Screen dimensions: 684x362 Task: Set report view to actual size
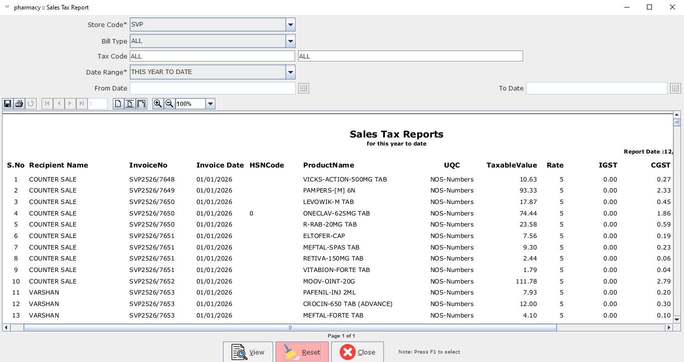pos(118,104)
